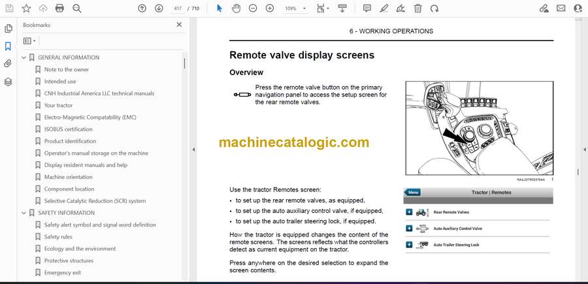
Task: Open the Attachments paperclip panel
Action: (x=8, y=64)
